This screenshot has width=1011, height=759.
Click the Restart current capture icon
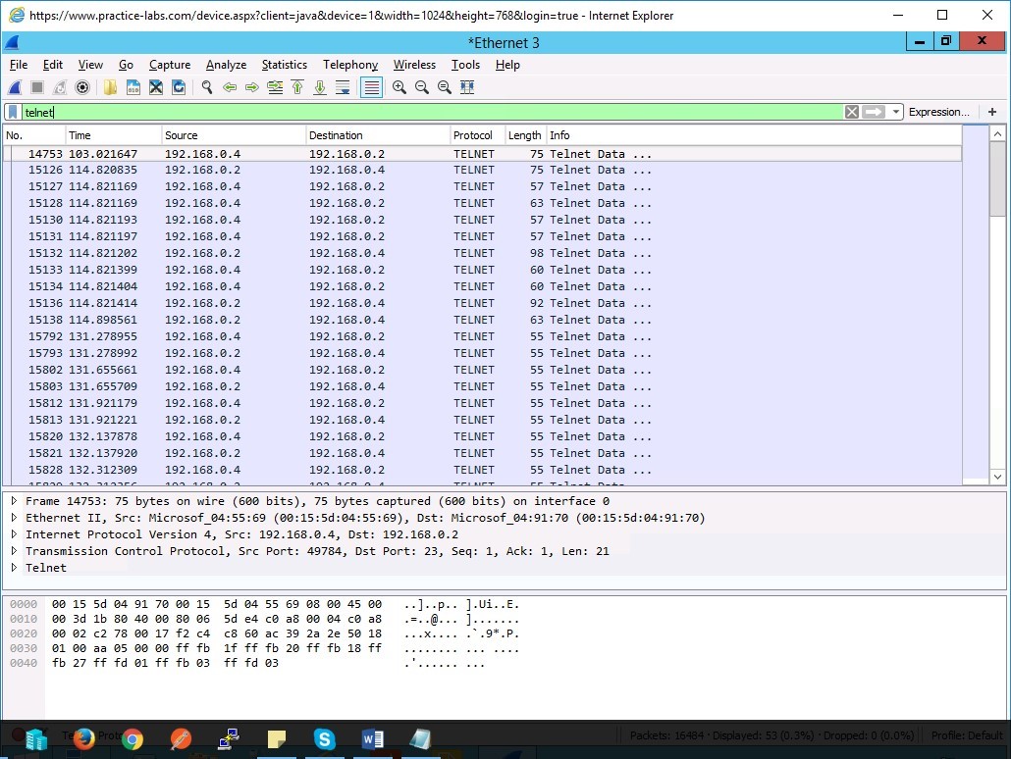[60, 87]
